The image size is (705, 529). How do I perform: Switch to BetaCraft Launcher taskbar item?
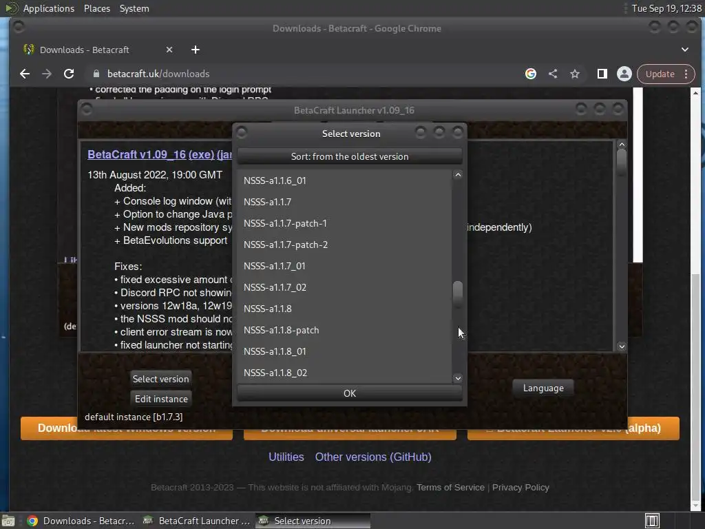[196, 521]
